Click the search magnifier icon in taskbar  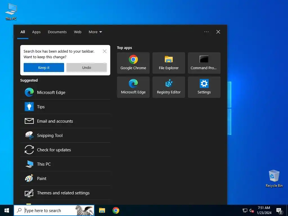19,210
